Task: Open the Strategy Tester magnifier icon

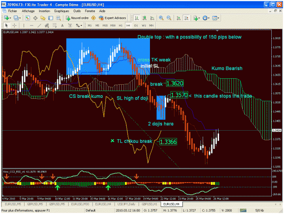Action: coord(58,18)
